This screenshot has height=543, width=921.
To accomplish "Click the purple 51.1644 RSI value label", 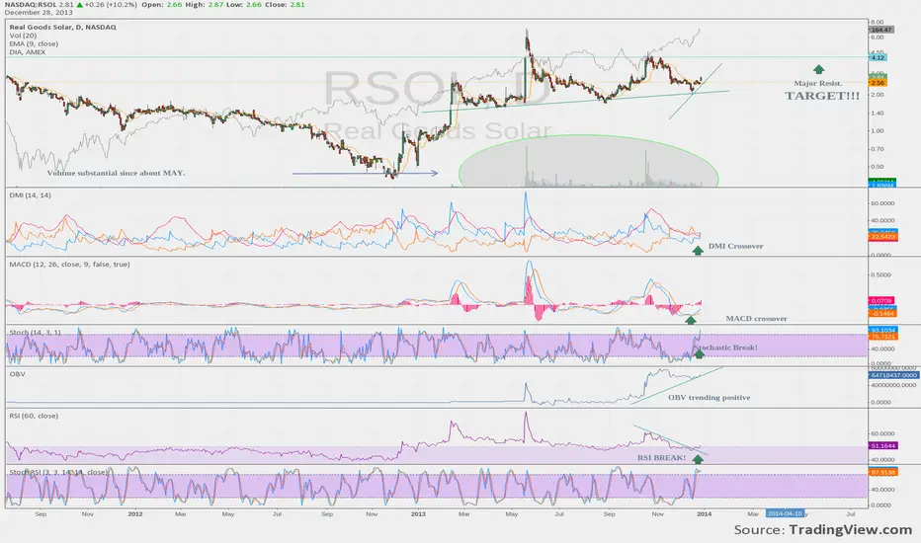I will [881, 446].
